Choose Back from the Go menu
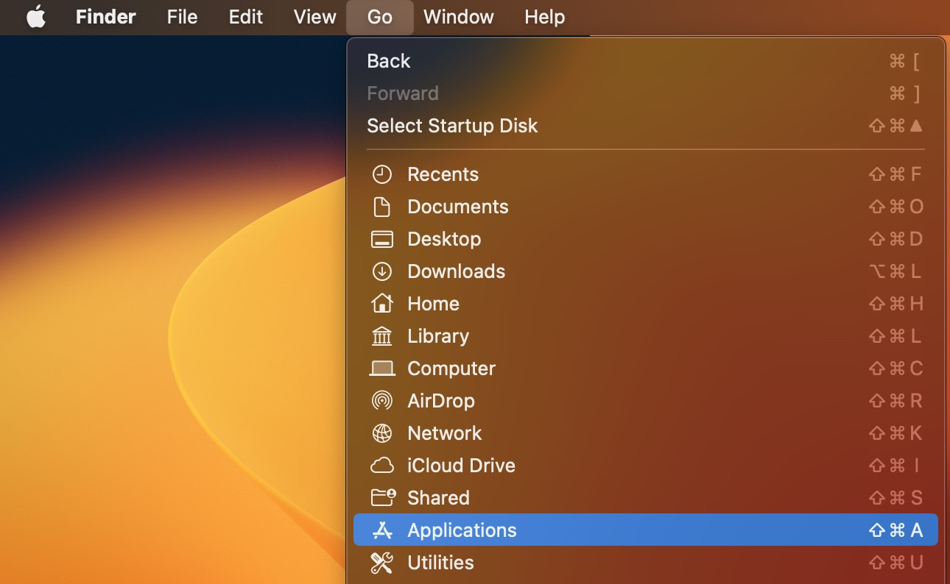The image size is (950, 584). (x=646, y=61)
